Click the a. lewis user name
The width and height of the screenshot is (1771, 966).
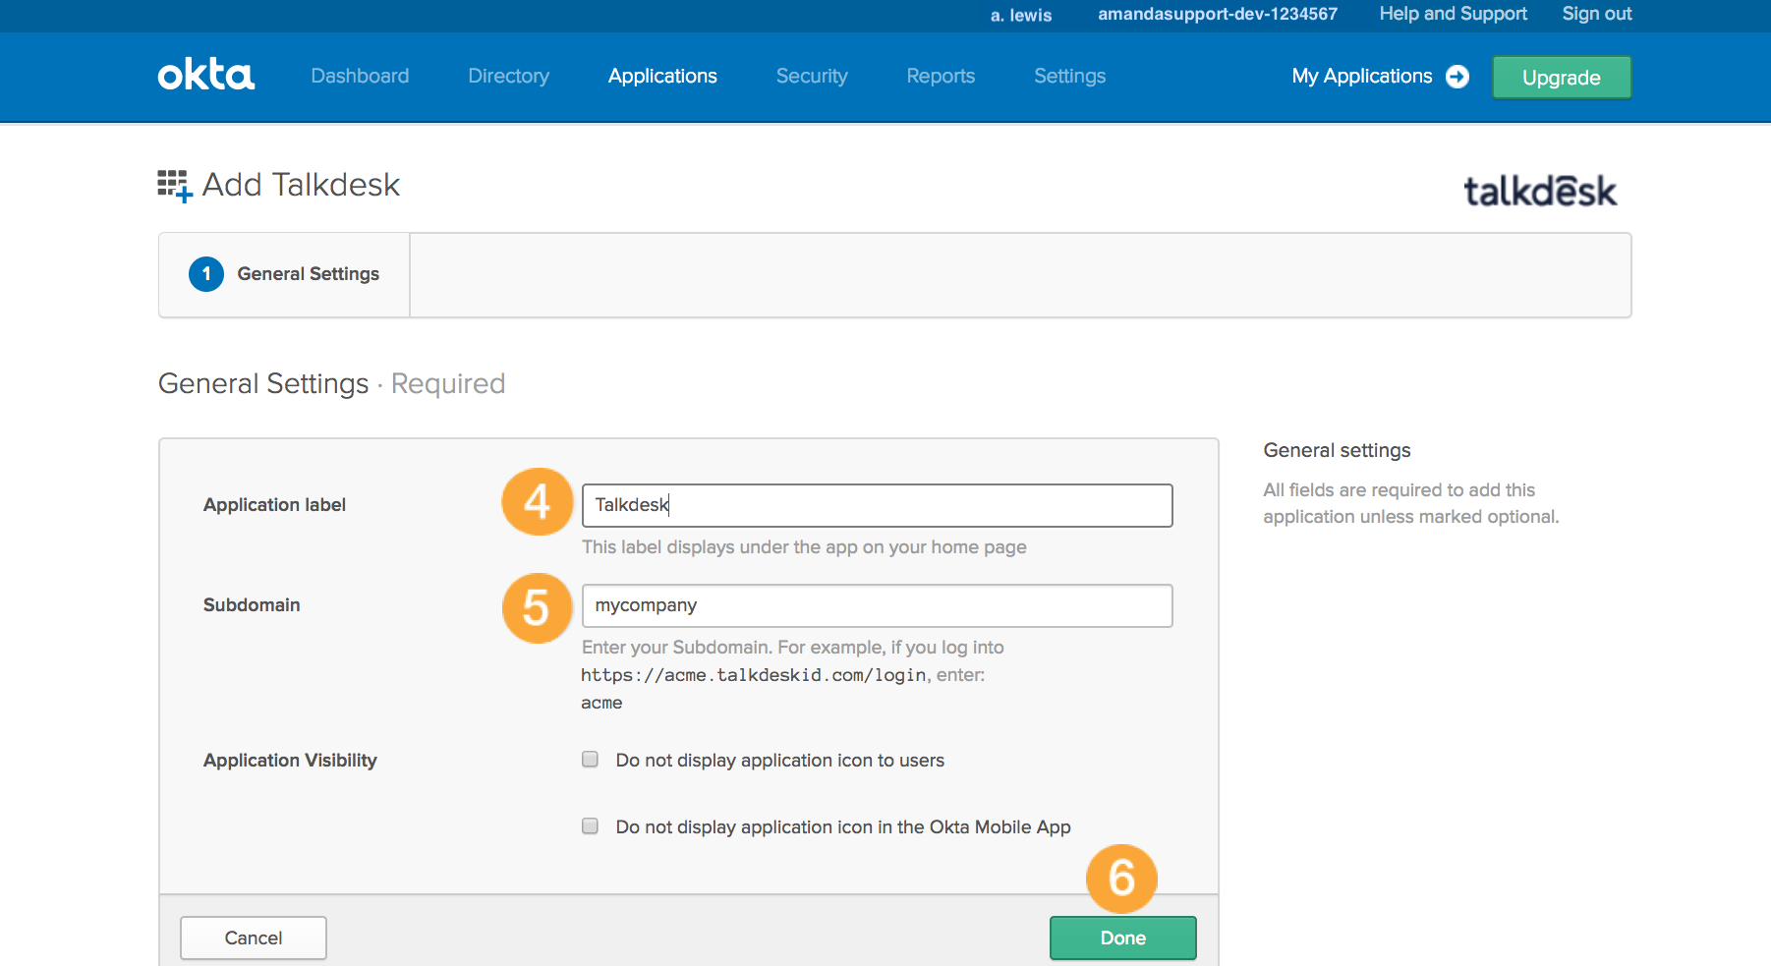1021,15
